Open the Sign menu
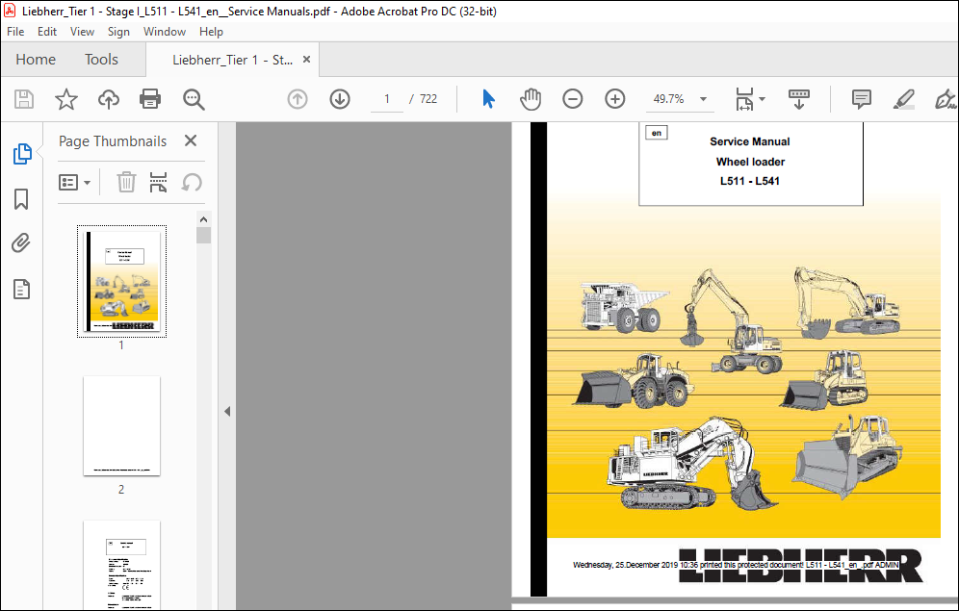This screenshot has width=959, height=611. coord(118,32)
